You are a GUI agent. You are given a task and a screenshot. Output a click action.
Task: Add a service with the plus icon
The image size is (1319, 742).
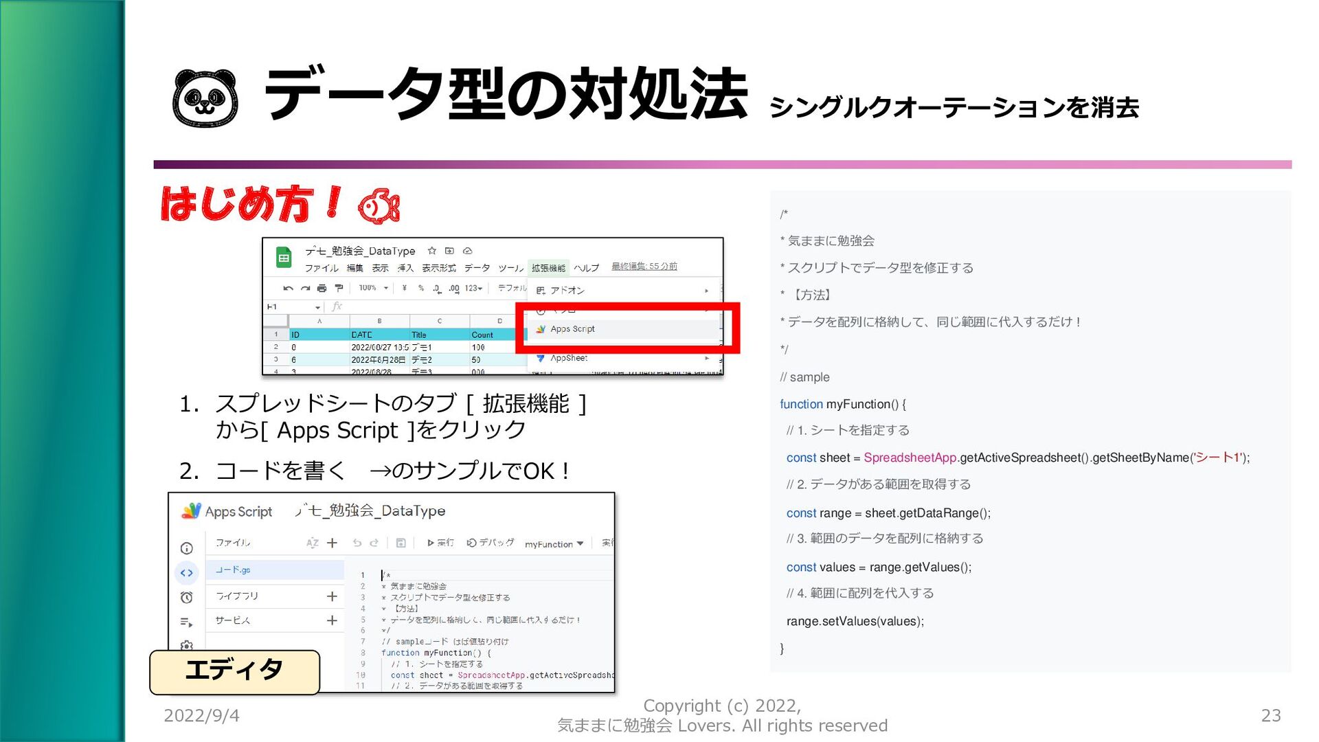(x=332, y=620)
